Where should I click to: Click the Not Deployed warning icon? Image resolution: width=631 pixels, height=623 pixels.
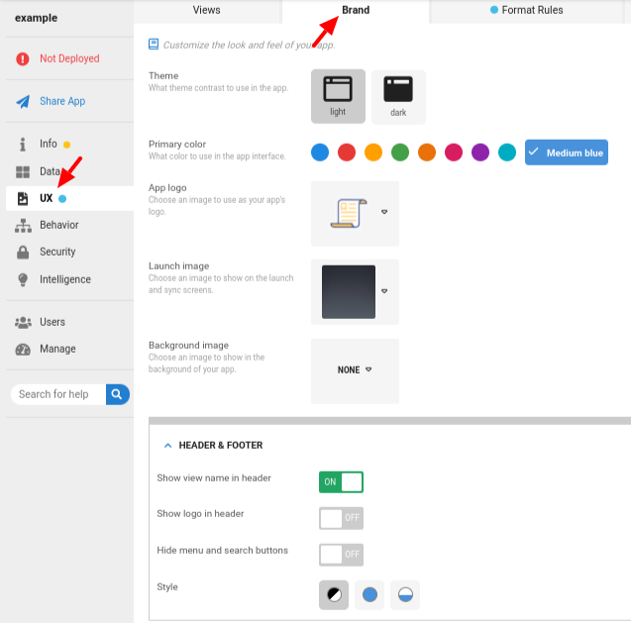point(23,58)
